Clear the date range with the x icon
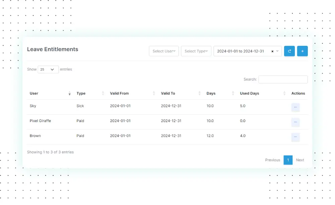Screen dimensions: 335x205 272,51
